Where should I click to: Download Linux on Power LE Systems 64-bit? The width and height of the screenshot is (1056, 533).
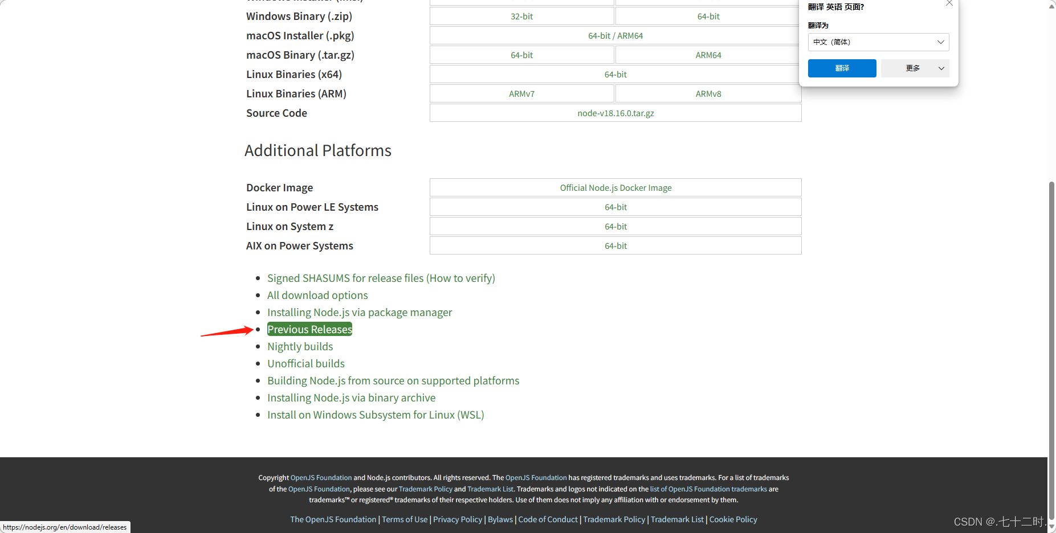click(x=615, y=207)
